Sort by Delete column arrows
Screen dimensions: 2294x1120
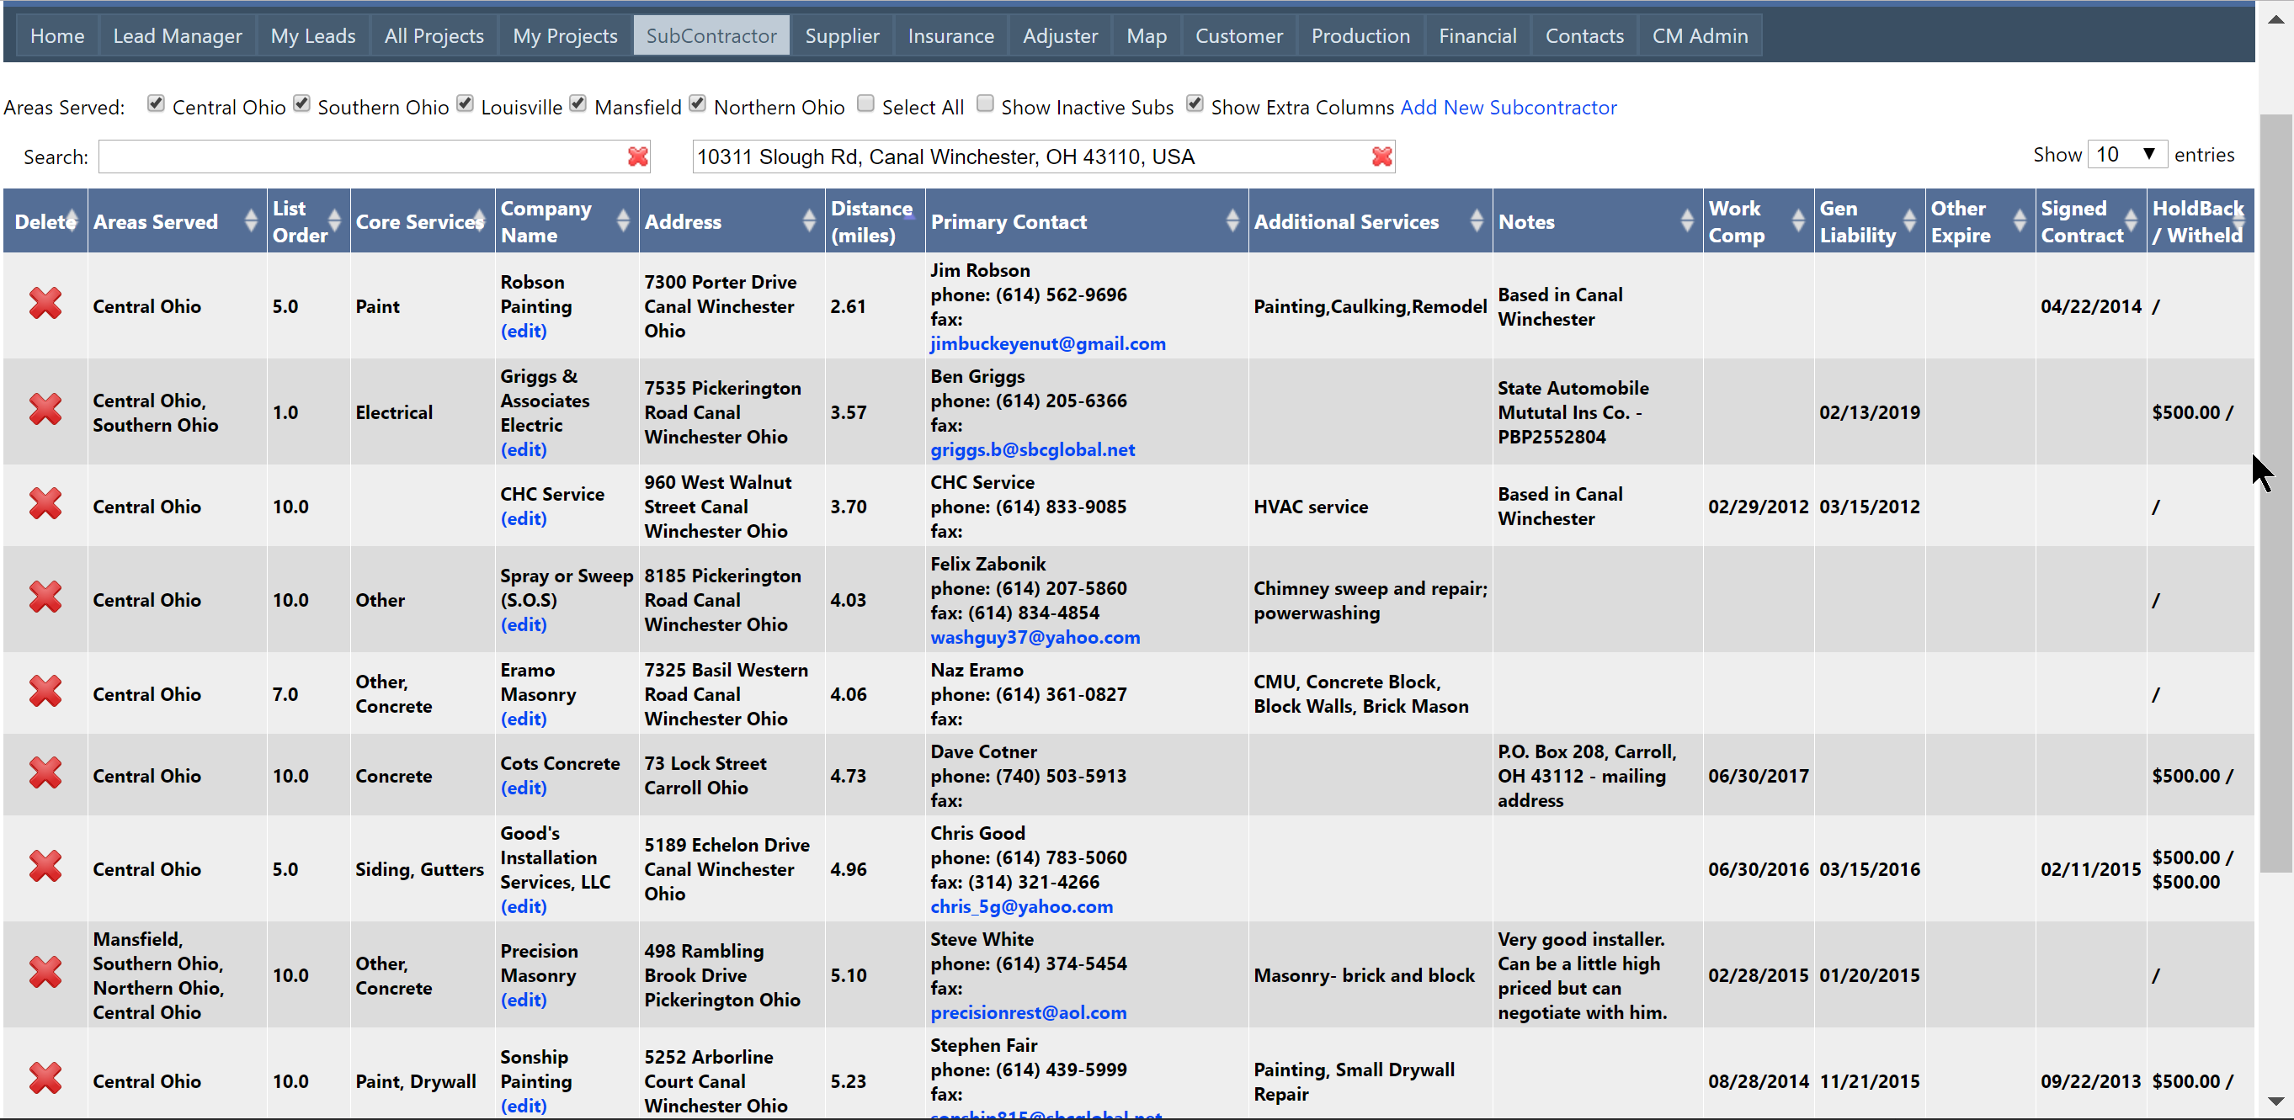[72, 220]
